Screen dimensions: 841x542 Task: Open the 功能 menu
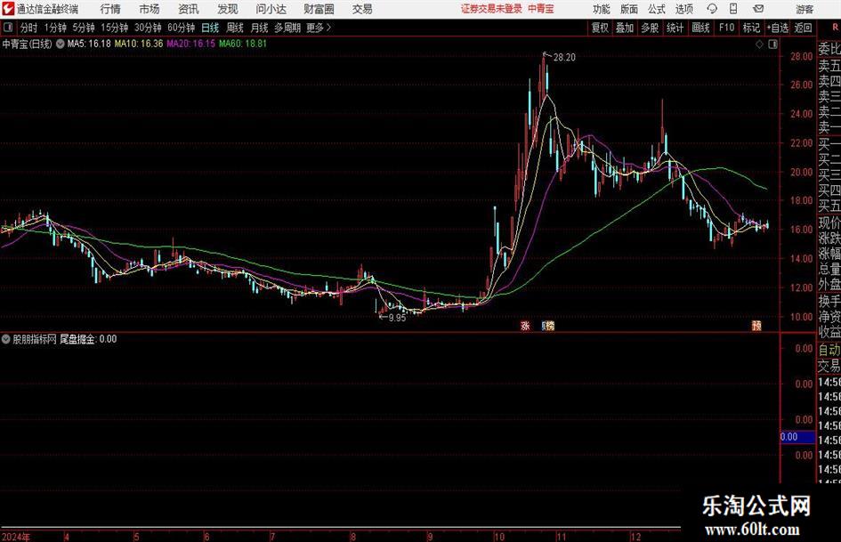coord(602,9)
